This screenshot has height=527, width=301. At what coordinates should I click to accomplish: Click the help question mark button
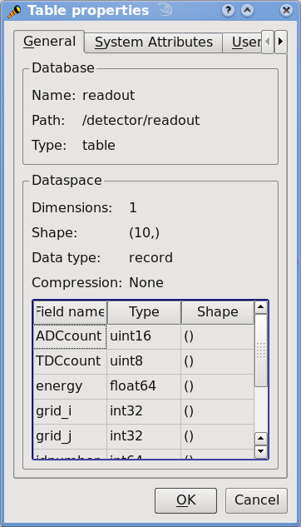pos(228,11)
